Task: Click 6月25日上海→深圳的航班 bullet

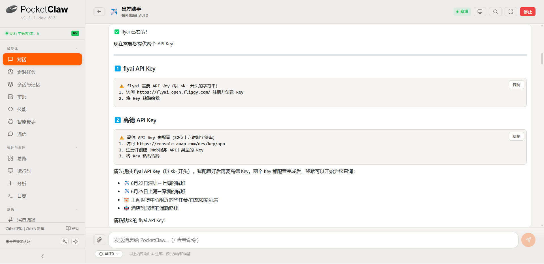Action: 158,191
